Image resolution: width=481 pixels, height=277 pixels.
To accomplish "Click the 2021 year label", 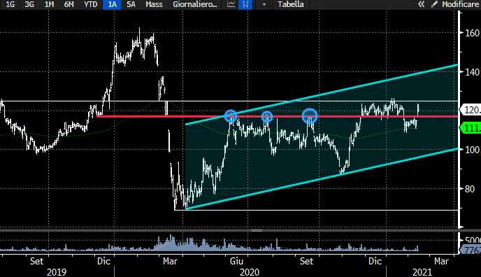I will click(422, 272).
